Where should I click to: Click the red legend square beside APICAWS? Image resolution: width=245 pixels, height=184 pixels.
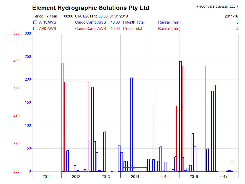click(35, 29)
